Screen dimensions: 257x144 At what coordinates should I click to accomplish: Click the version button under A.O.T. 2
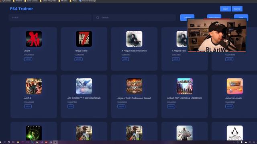(x=28, y=106)
